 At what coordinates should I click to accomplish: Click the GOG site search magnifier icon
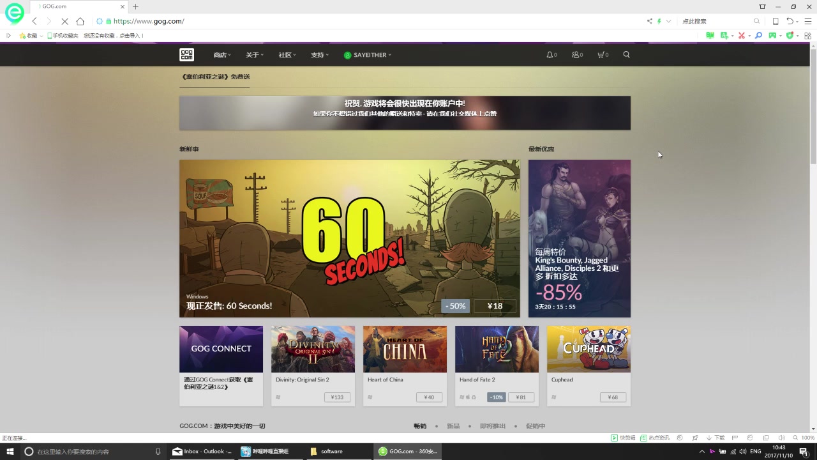pyautogui.click(x=626, y=55)
